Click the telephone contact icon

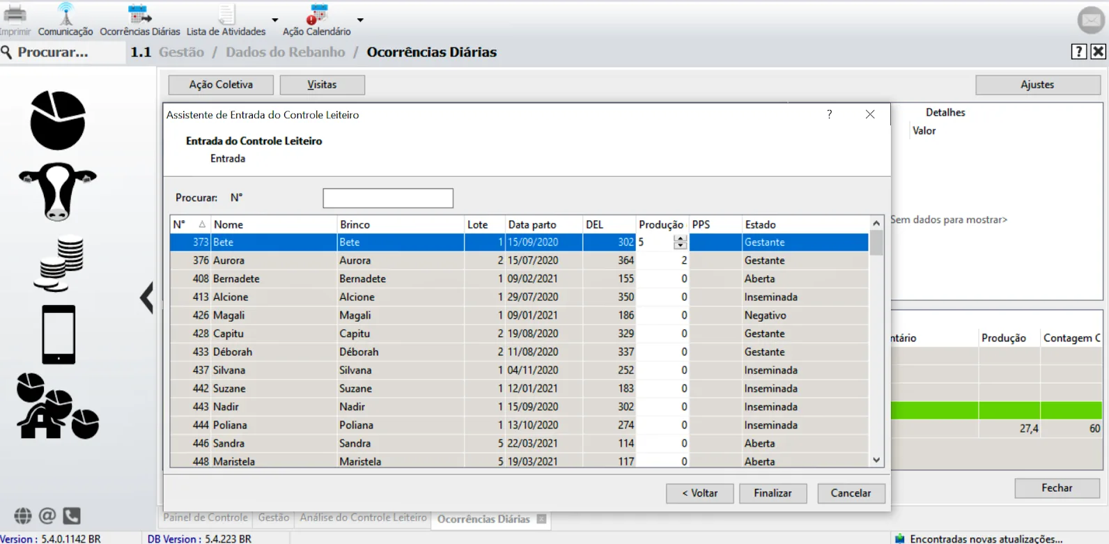[72, 516]
